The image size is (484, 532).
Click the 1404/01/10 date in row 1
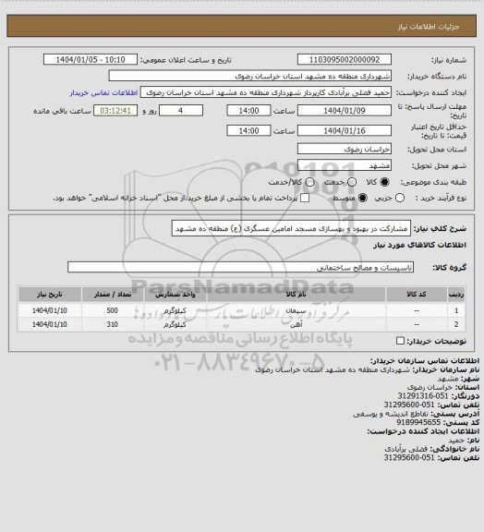(x=50, y=310)
